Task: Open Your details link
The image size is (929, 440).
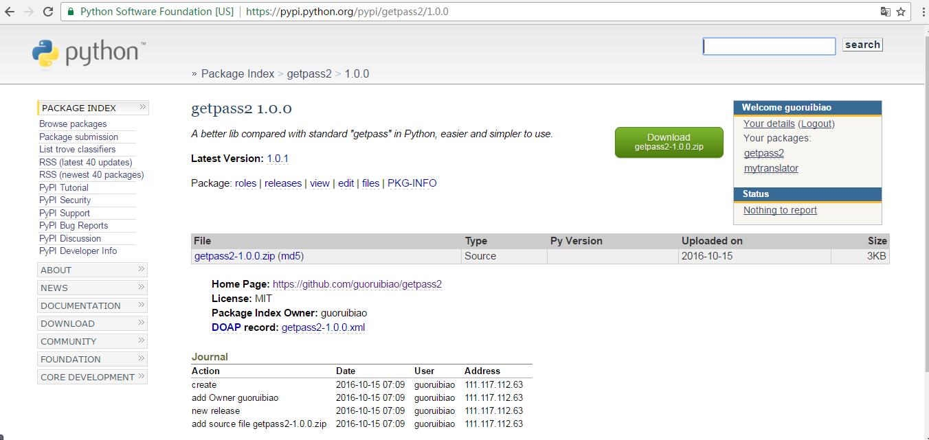Action: point(769,124)
